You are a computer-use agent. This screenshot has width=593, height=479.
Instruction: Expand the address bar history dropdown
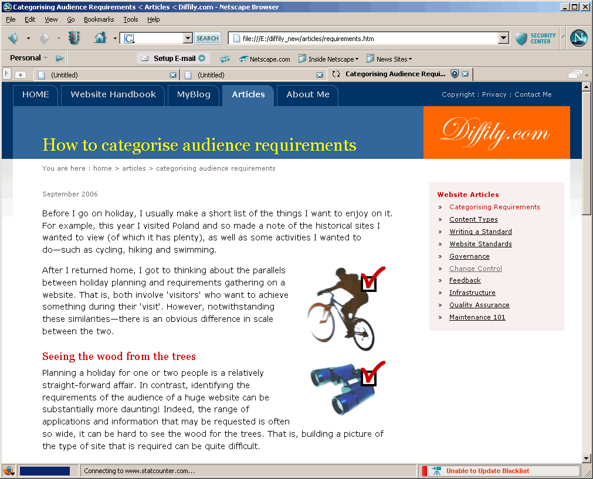coord(503,38)
